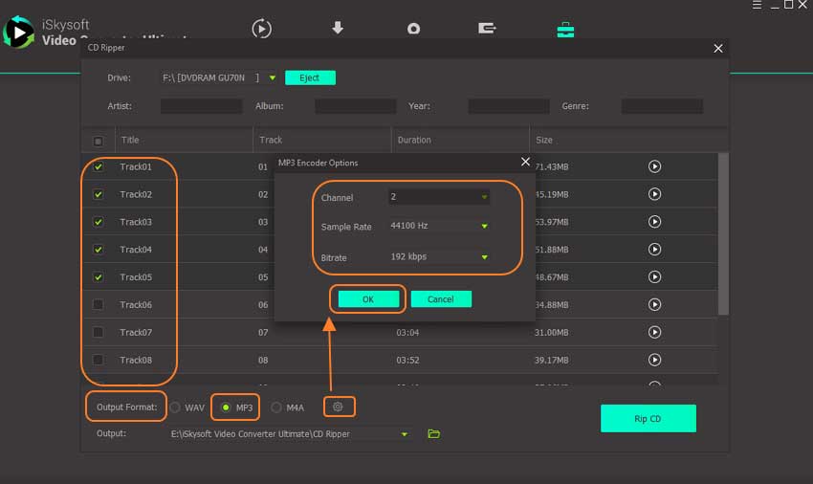Click the Artist input field
The height and width of the screenshot is (484, 813).
coord(201,106)
